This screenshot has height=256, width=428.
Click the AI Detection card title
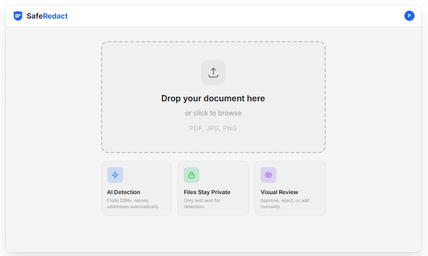[124, 192]
